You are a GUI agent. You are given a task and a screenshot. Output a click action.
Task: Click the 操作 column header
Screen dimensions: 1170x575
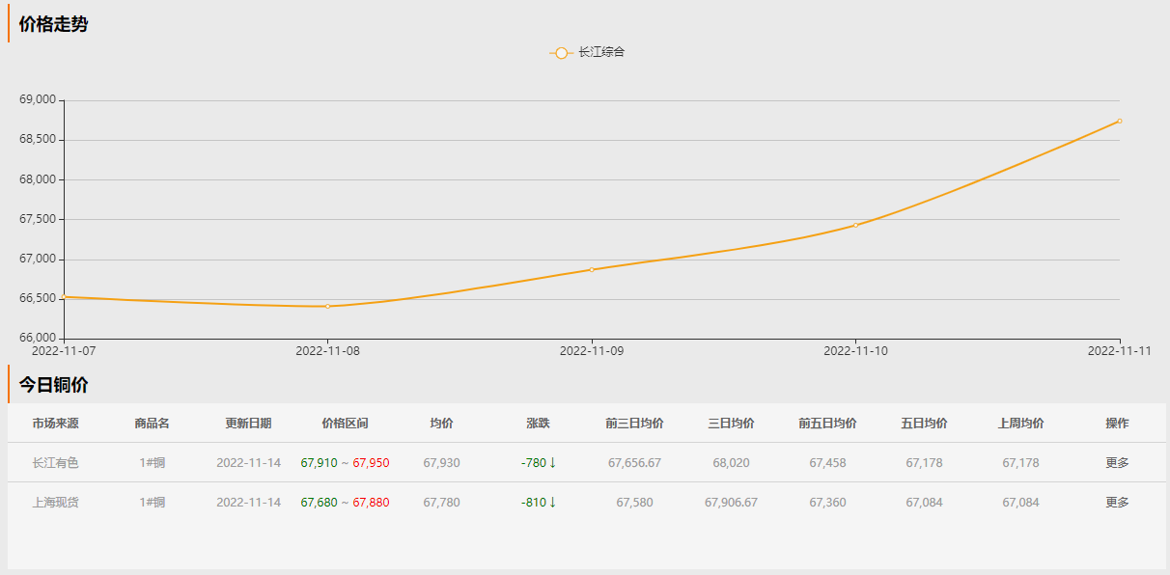point(1117,424)
